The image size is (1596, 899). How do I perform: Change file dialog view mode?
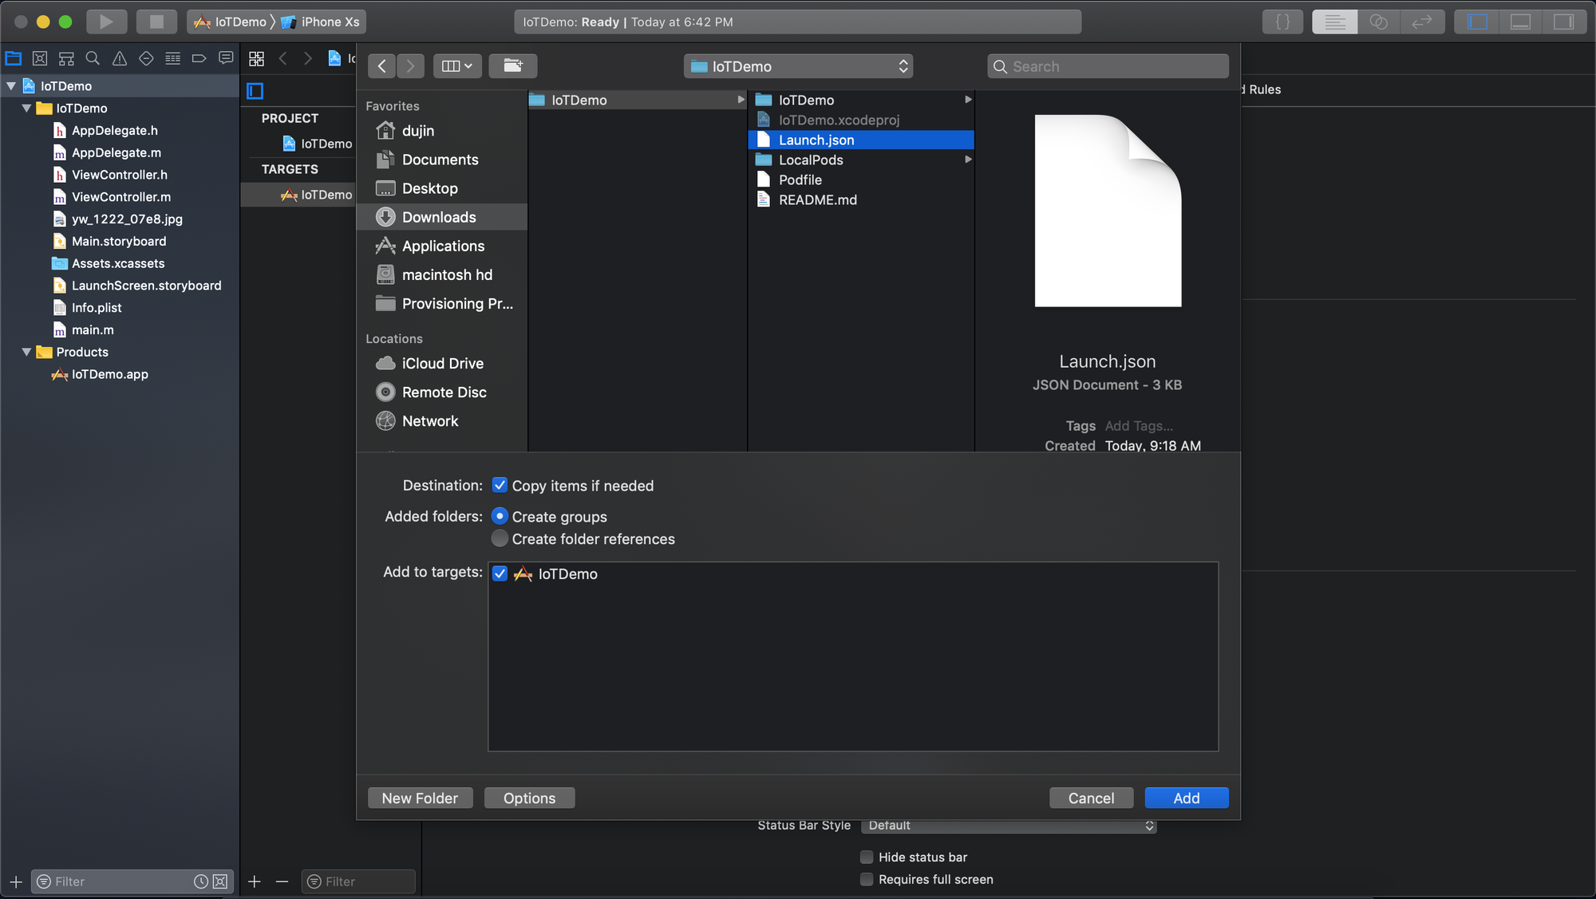pyautogui.click(x=457, y=66)
